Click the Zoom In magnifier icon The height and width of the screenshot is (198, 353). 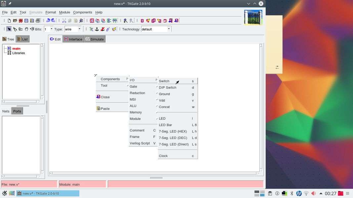coord(125,20)
